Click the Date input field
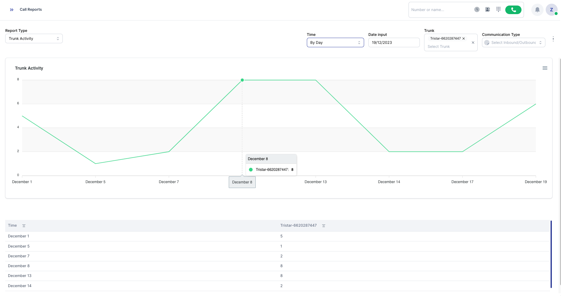The height and width of the screenshot is (296, 561). click(x=394, y=43)
